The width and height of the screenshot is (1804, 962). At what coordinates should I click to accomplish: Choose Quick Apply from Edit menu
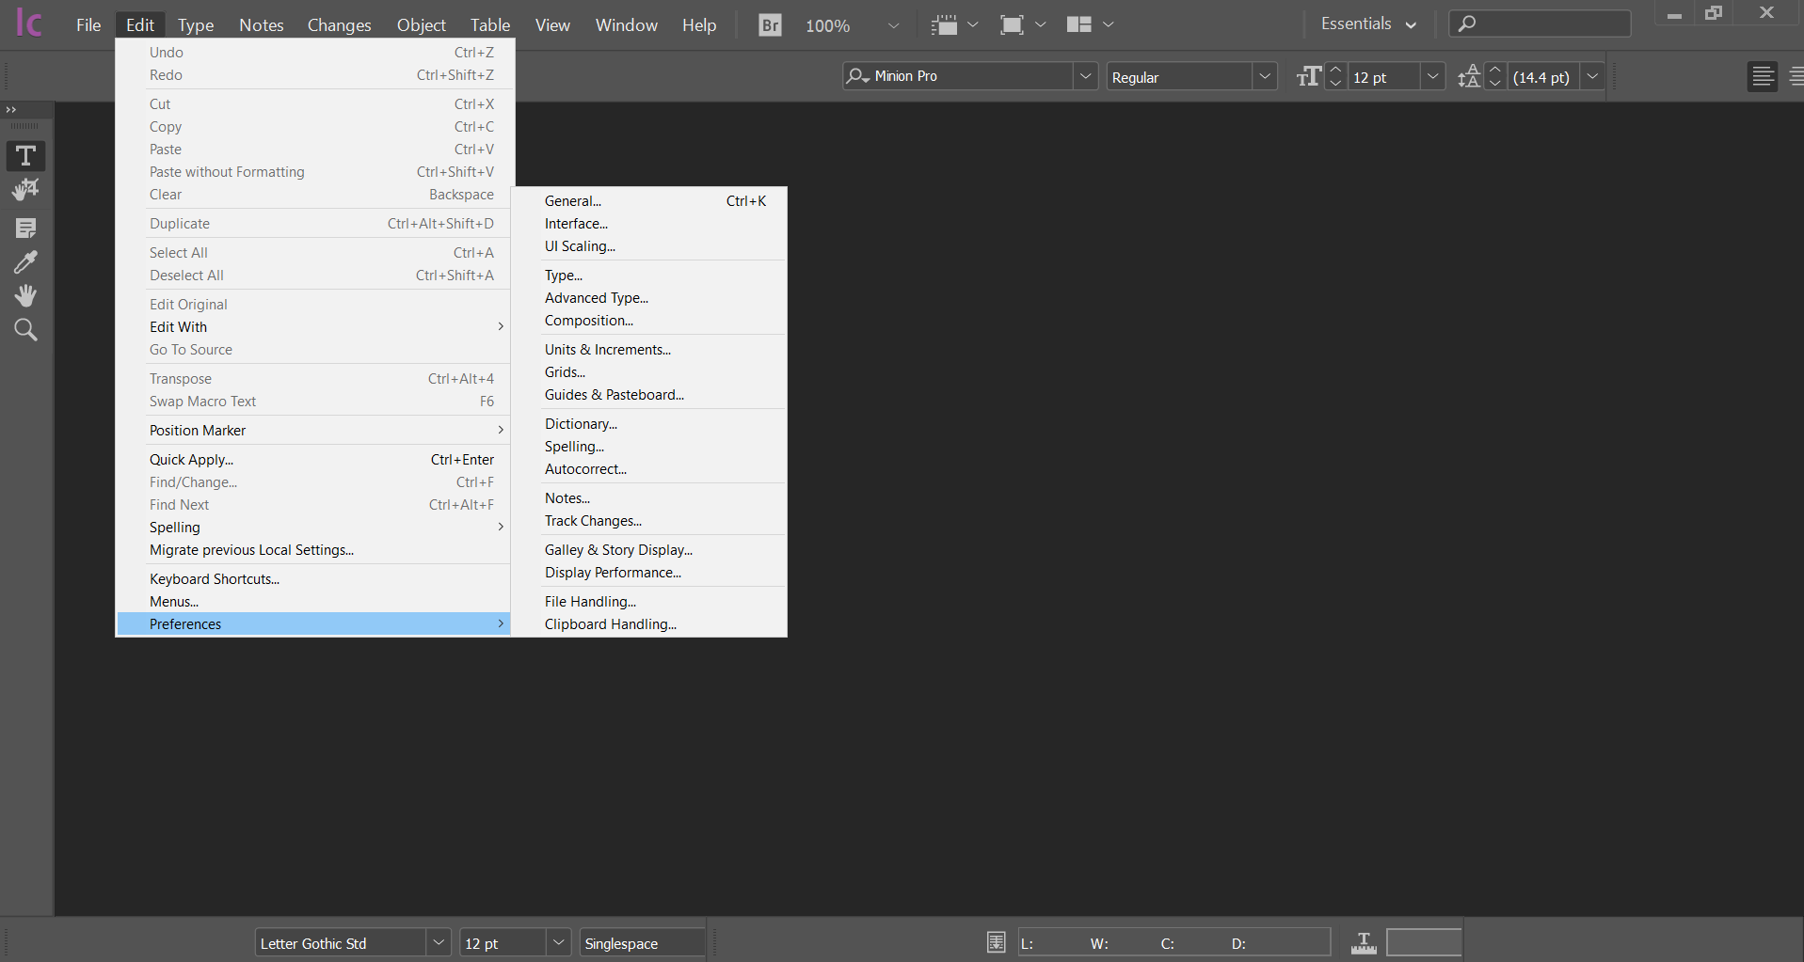[313, 460]
